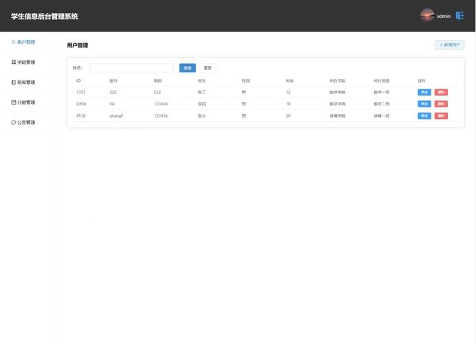476x344 pixels.
Task: Delete the user 李四 row
Action: click(x=441, y=104)
